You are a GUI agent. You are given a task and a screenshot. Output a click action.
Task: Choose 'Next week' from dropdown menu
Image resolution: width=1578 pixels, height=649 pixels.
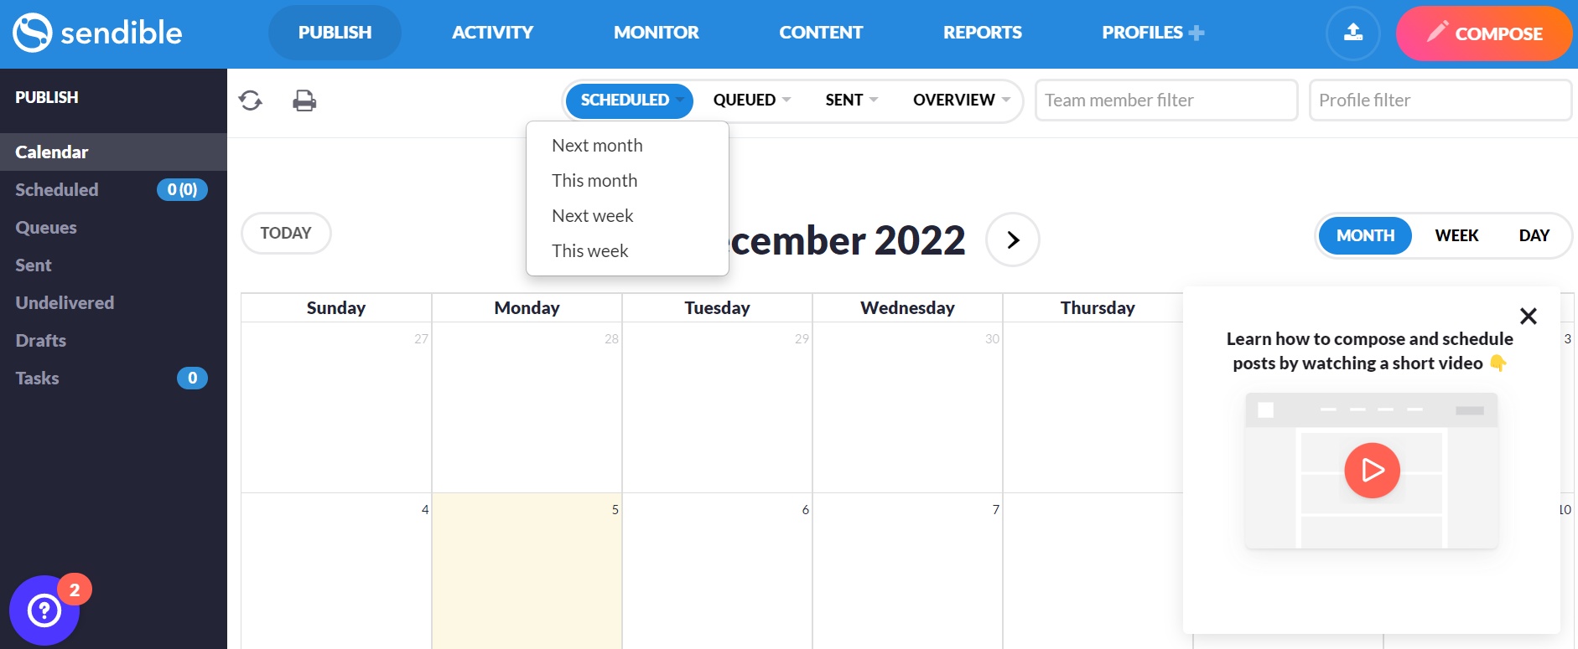[592, 215]
